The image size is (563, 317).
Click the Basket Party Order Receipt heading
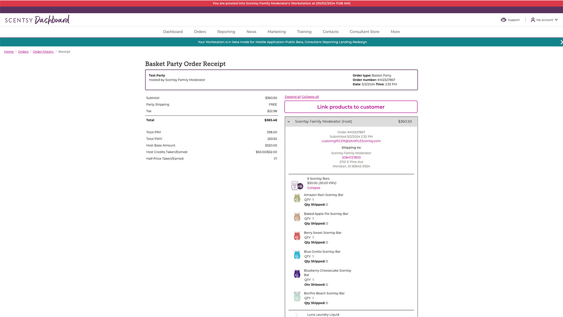click(x=185, y=64)
